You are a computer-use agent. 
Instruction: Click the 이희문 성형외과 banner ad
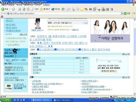pyautogui.click(x=110, y=31)
